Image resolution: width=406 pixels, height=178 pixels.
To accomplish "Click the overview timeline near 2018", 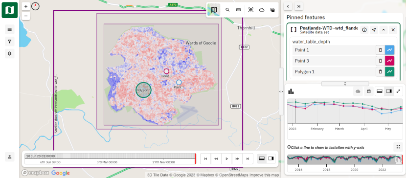I will (326, 159).
